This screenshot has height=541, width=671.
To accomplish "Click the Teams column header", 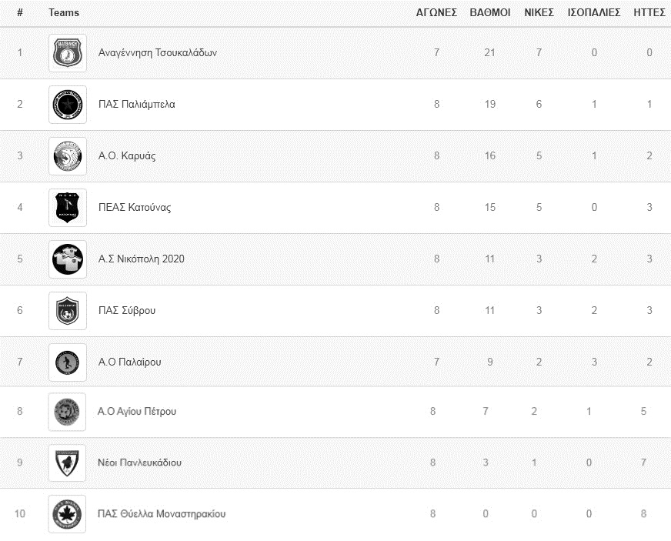I will point(64,12).
